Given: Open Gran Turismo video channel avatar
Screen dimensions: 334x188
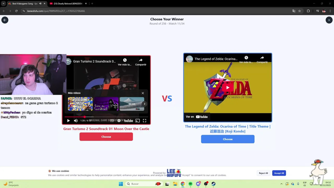Looking at the screenshot, I should [x=69, y=61].
